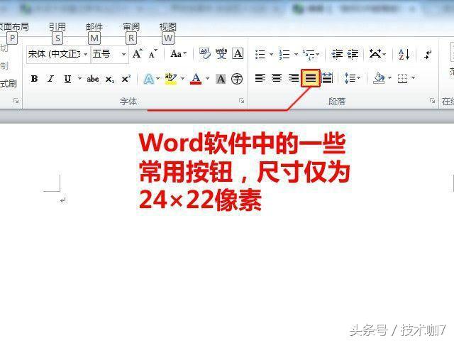
Task: Apply text highlight color
Action: 170,79
